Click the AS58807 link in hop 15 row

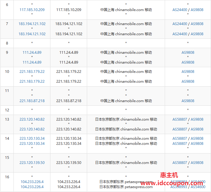point(180,162)
